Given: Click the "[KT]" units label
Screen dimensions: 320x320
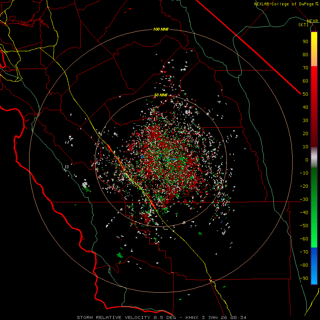Looking at the screenshot, I should [304, 25].
